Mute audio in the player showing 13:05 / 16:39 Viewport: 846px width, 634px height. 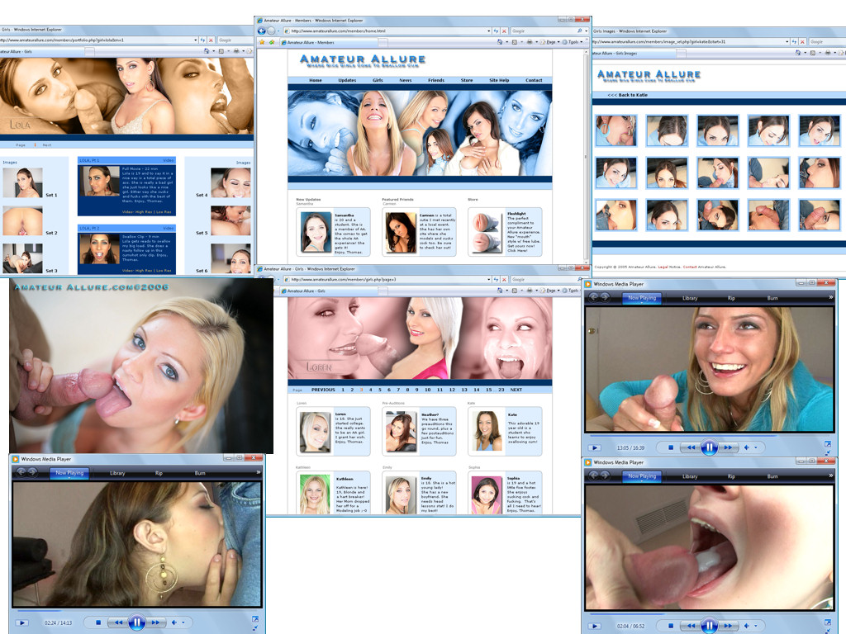click(x=747, y=447)
